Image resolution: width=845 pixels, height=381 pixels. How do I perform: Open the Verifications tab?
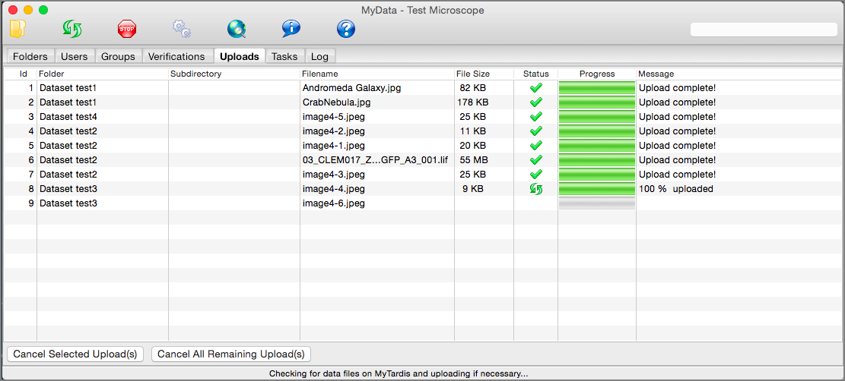pos(176,56)
